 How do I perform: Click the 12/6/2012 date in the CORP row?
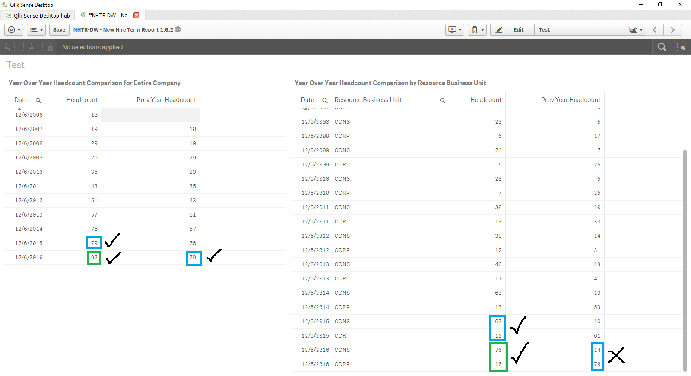click(x=315, y=250)
